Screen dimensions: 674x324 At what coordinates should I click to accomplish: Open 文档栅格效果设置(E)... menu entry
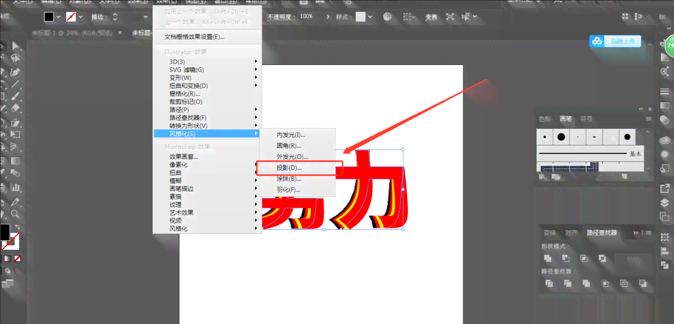pyautogui.click(x=207, y=37)
